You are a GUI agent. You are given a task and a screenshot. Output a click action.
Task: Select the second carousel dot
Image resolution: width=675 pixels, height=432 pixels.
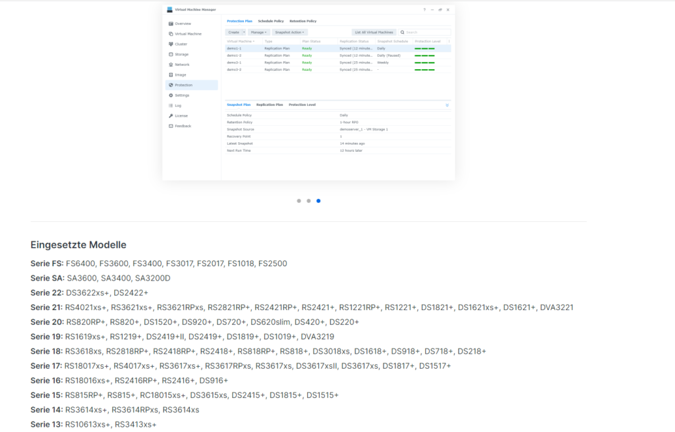click(308, 201)
